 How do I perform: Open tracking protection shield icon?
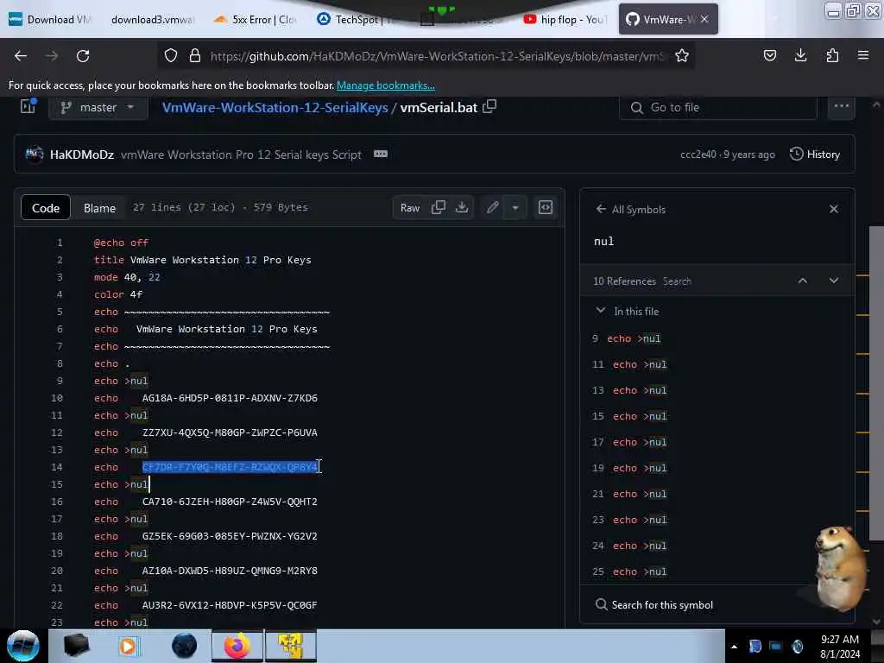tap(171, 56)
